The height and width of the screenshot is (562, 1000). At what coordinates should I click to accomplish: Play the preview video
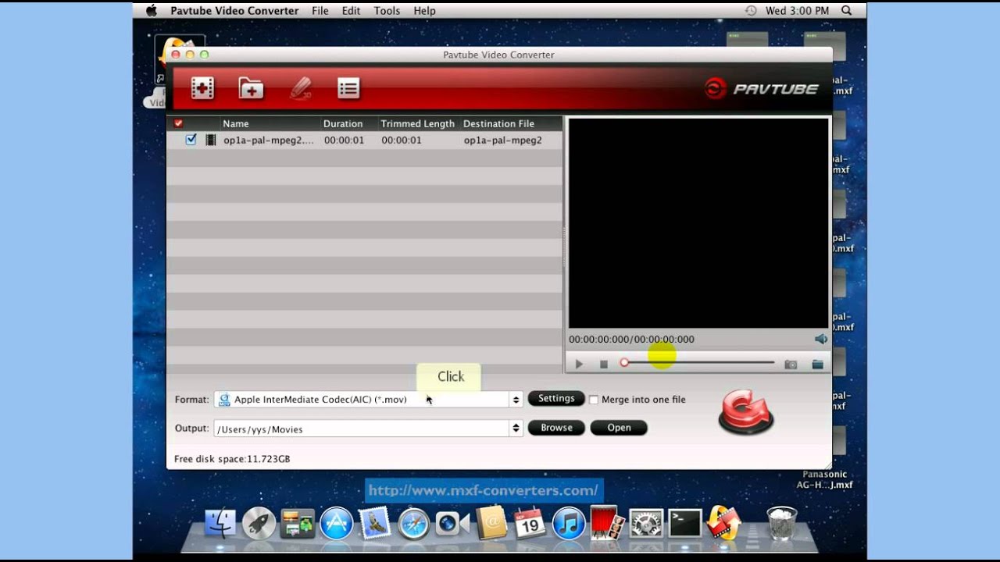[x=579, y=365]
